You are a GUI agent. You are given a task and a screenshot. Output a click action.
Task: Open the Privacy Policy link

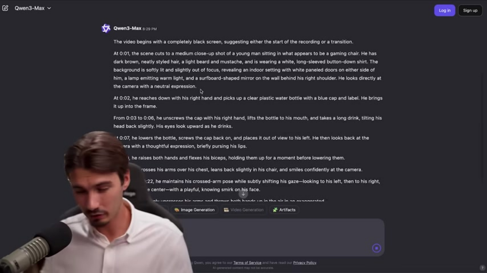coord(304,263)
